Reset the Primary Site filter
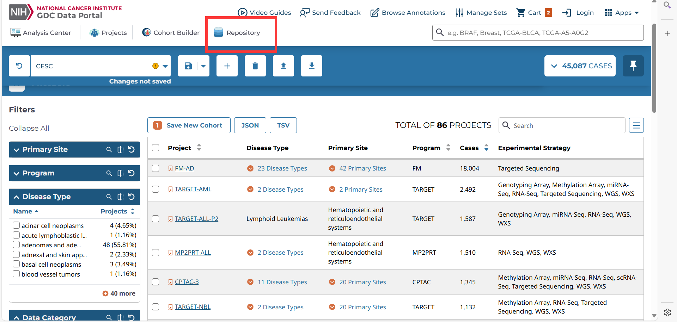 pos(131,150)
